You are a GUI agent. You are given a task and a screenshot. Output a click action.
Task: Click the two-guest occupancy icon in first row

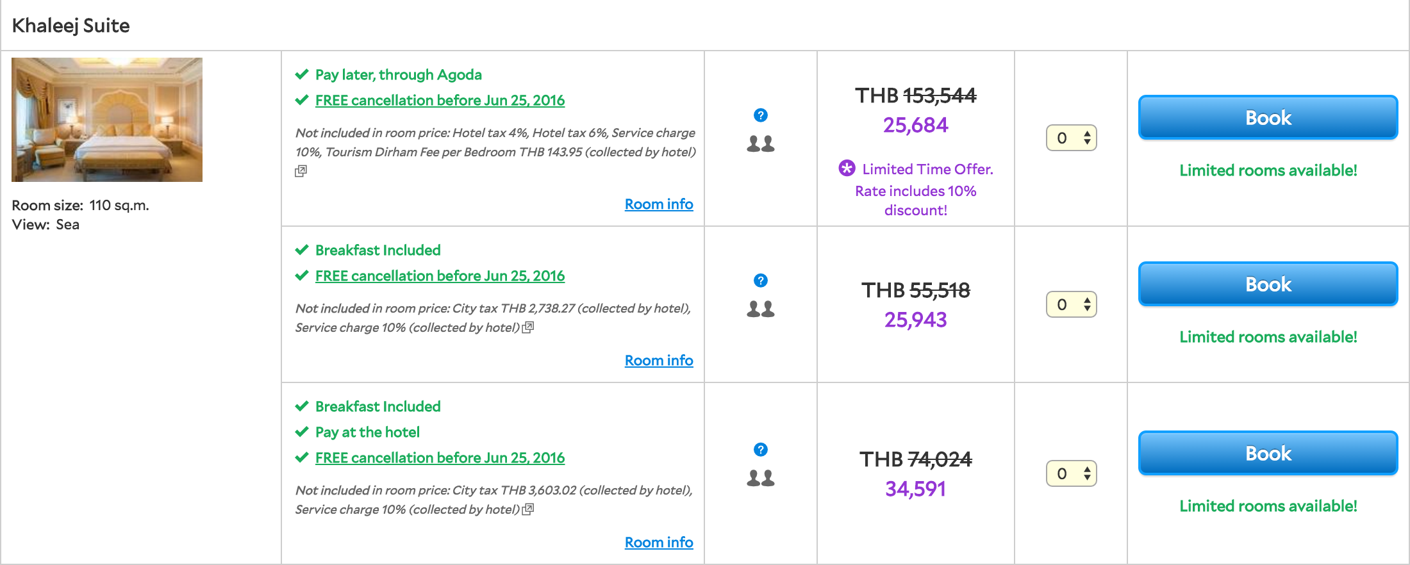pyautogui.click(x=761, y=143)
